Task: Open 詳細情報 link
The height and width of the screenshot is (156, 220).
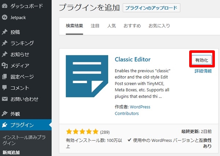Action: (203, 71)
